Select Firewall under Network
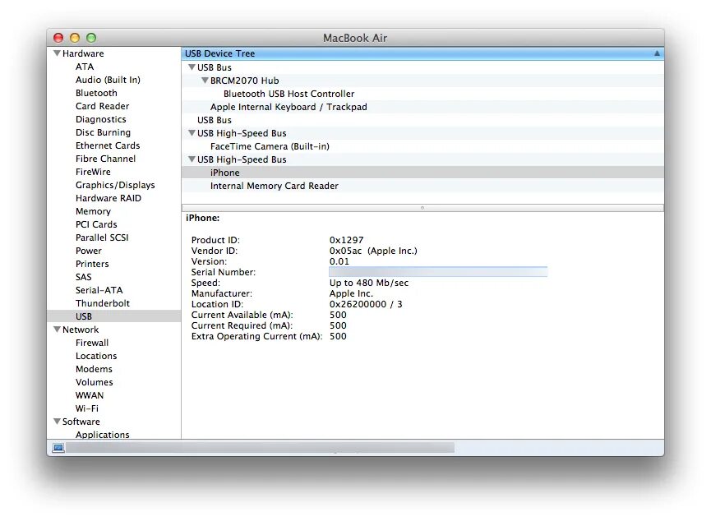The image size is (711, 521). point(92,343)
